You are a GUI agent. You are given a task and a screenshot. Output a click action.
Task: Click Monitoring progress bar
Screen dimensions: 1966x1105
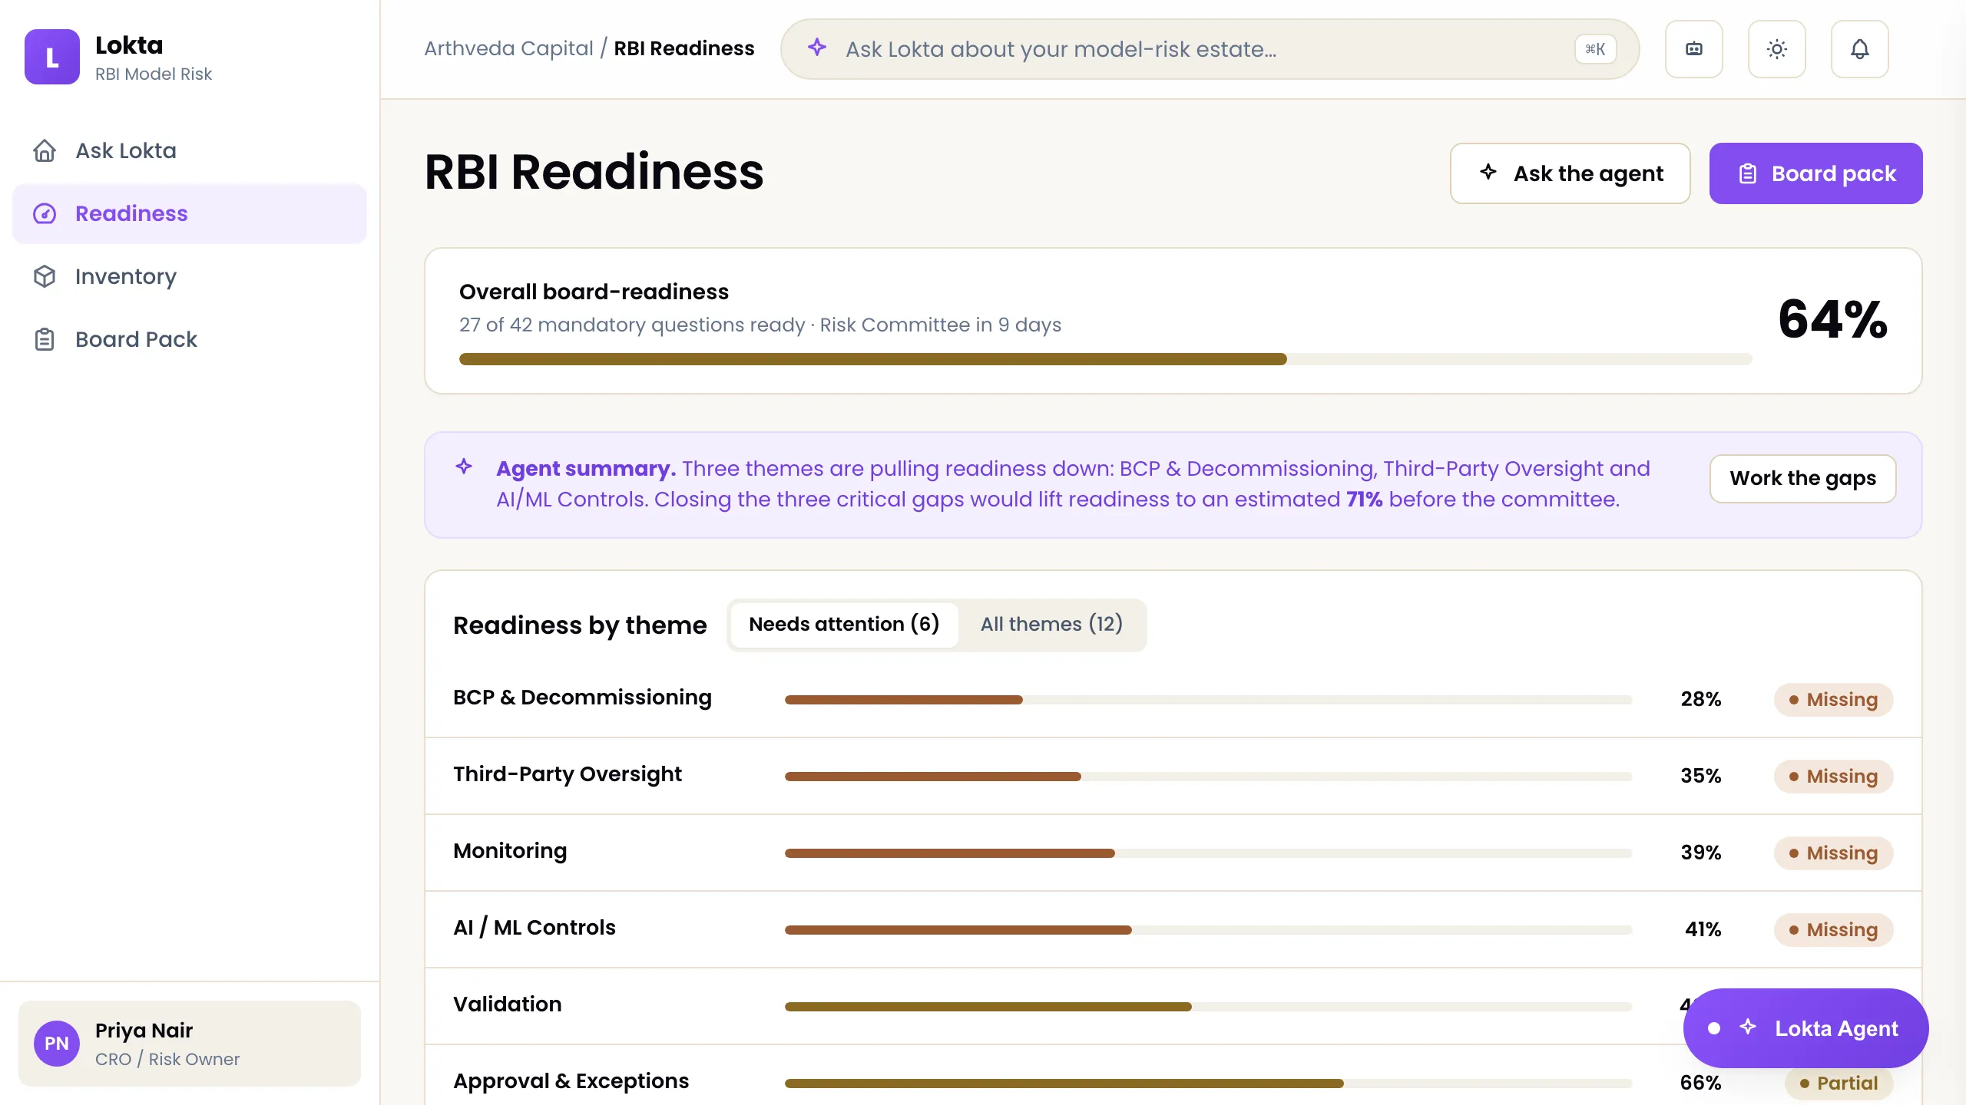click(x=1208, y=853)
